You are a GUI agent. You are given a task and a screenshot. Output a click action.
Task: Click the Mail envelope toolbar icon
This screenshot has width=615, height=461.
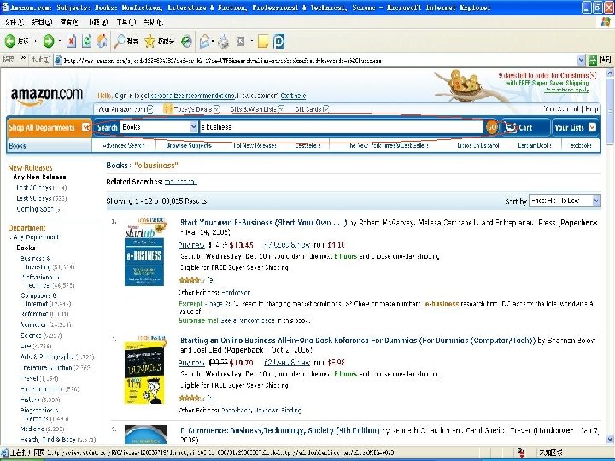[204, 41]
